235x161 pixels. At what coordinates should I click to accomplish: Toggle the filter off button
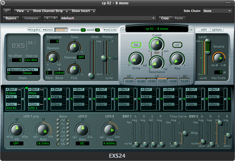coord(177,44)
